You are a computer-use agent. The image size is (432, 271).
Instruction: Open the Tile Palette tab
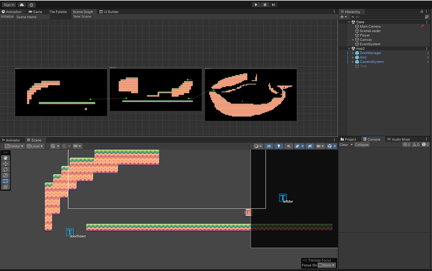click(x=58, y=12)
